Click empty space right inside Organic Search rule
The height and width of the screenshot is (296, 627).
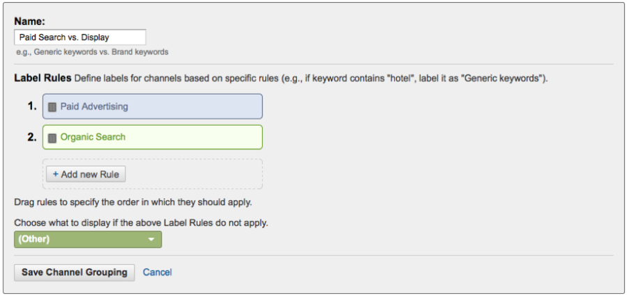(x=209, y=138)
